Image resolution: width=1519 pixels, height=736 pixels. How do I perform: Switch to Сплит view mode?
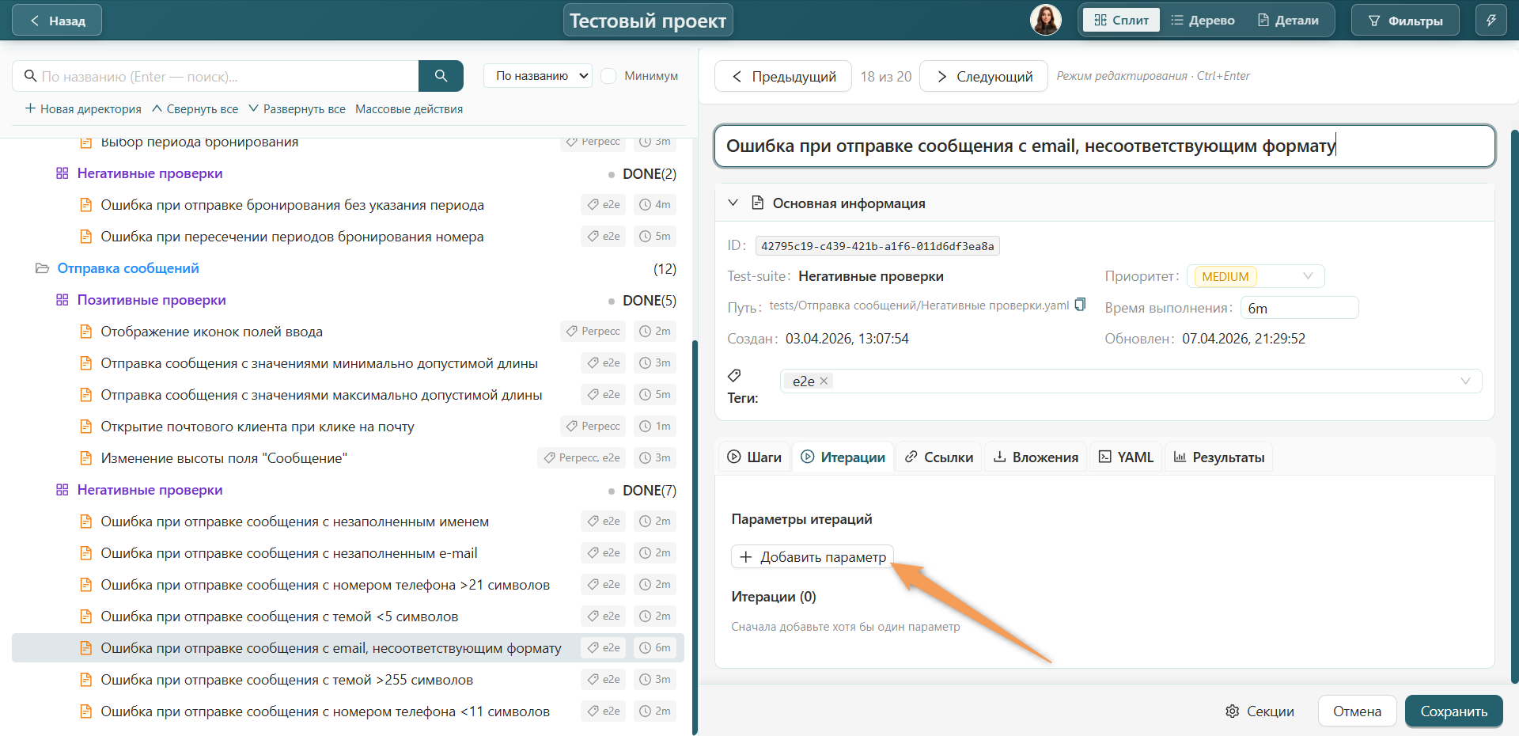point(1121,21)
